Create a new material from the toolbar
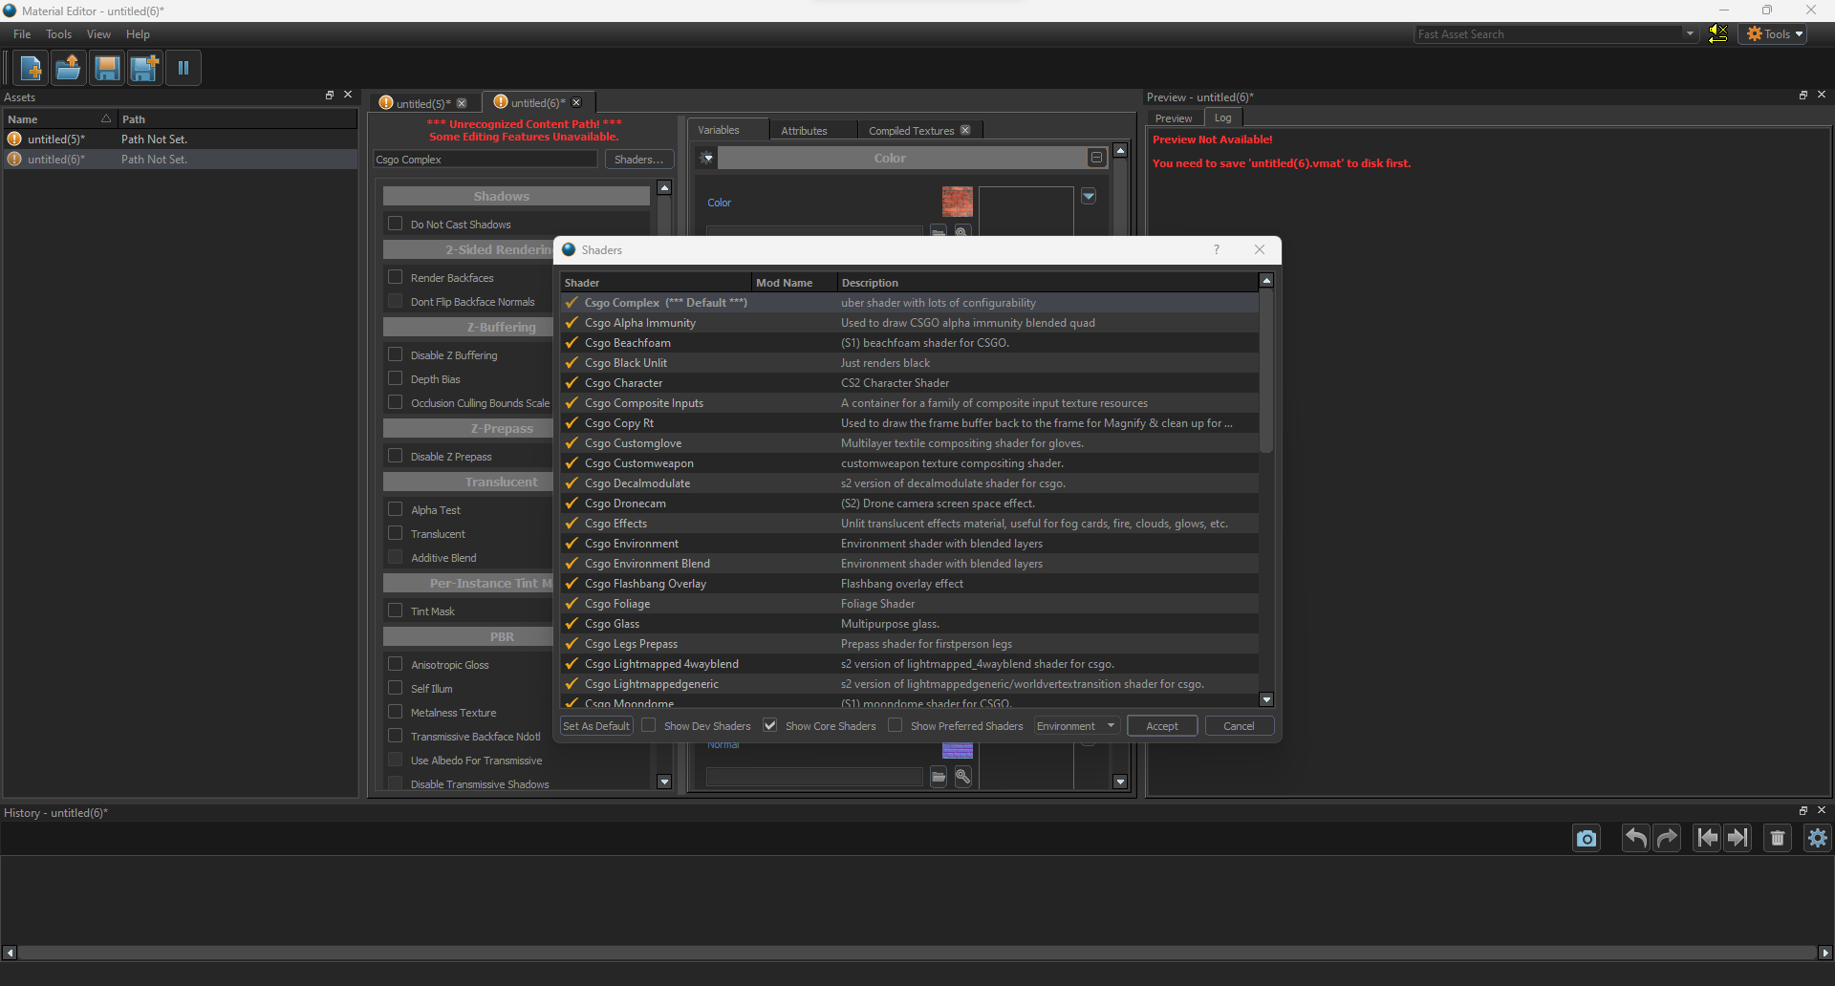The height and width of the screenshot is (986, 1835). [x=31, y=68]
